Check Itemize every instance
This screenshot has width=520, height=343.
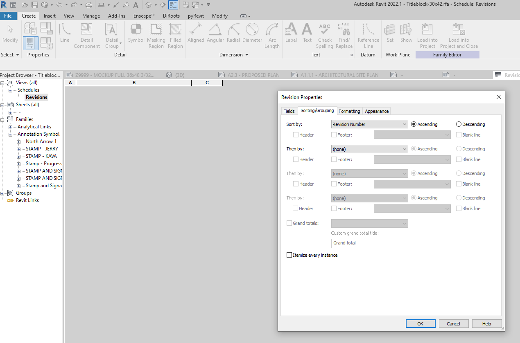pyautogui.click(x=289, y=255)
